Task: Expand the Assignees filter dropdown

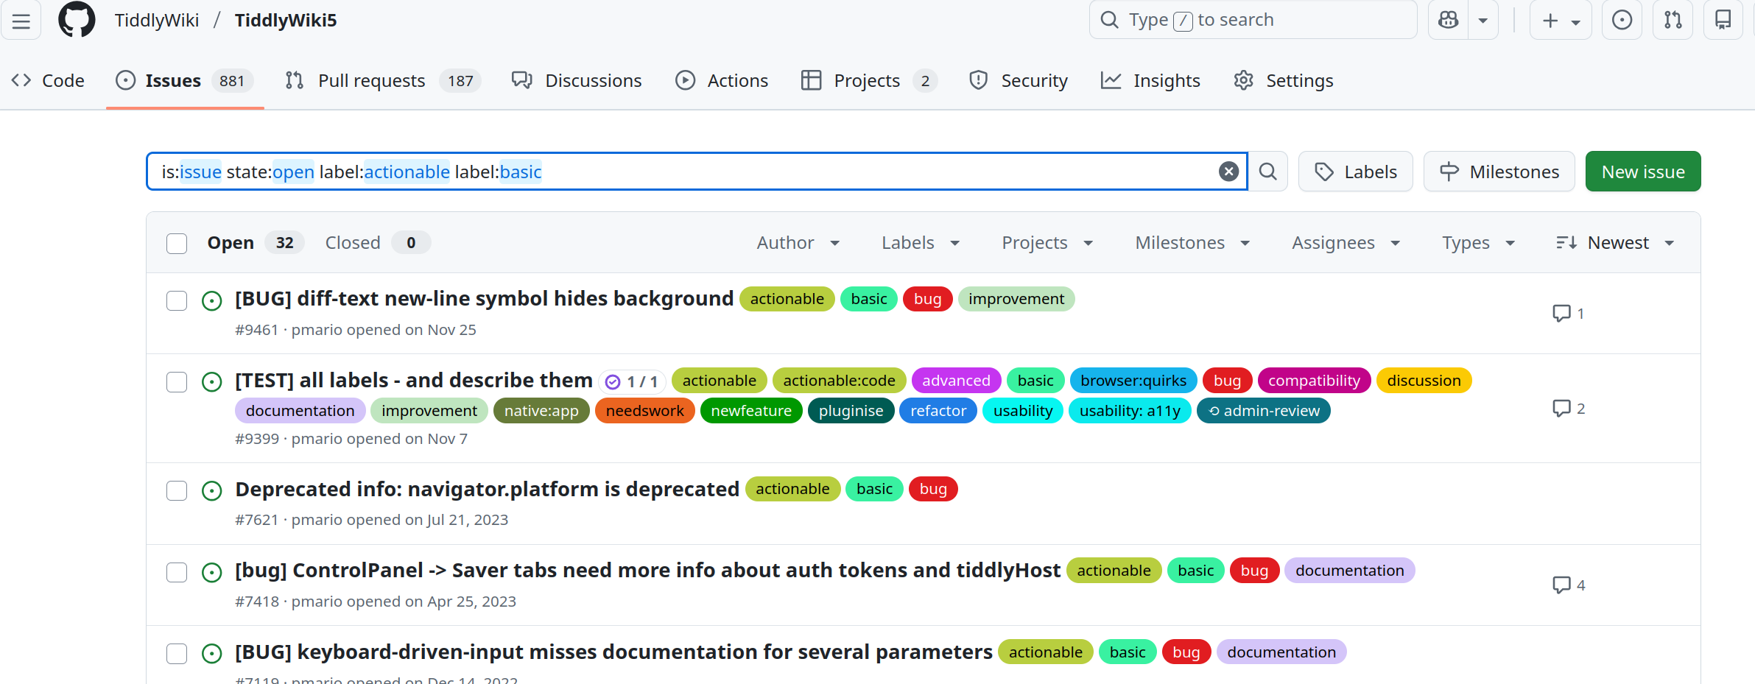Action: coord(1345,243)
